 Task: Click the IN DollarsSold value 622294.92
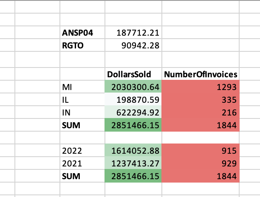point(133,113)
